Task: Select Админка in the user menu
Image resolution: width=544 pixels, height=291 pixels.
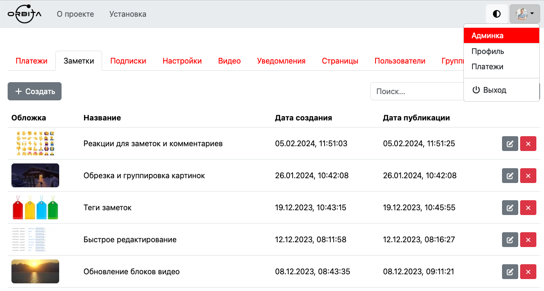Action: (501, 35)
